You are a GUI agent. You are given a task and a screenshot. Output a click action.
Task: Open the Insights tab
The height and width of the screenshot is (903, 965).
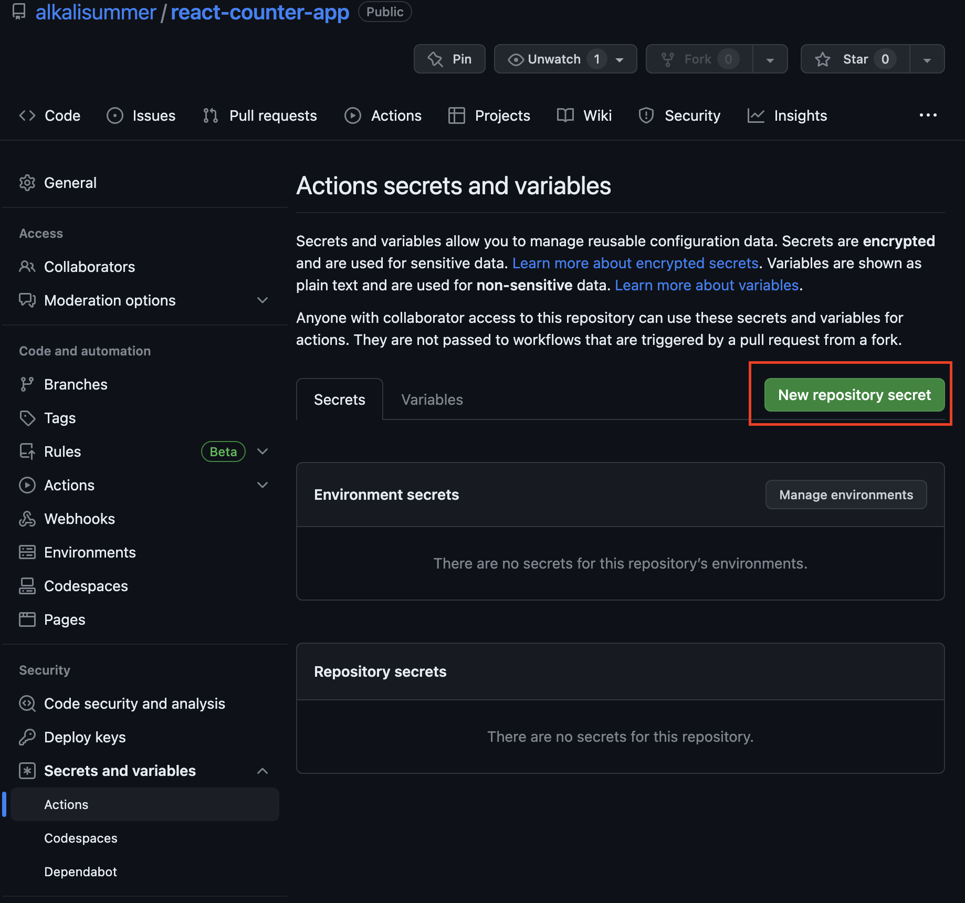pos(787,115)
